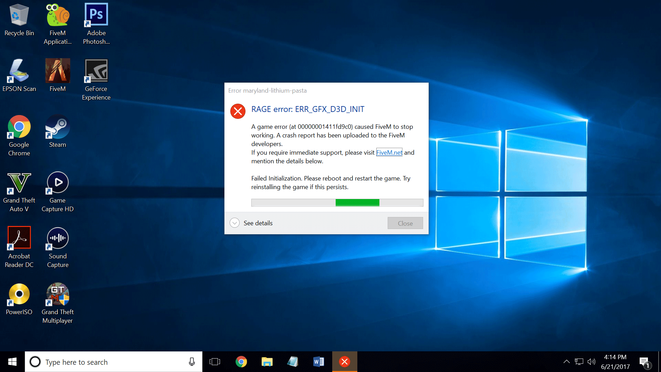The image size is (661, 372).
Task: Click the RAGE error heading text
Action: coord(308,109)
